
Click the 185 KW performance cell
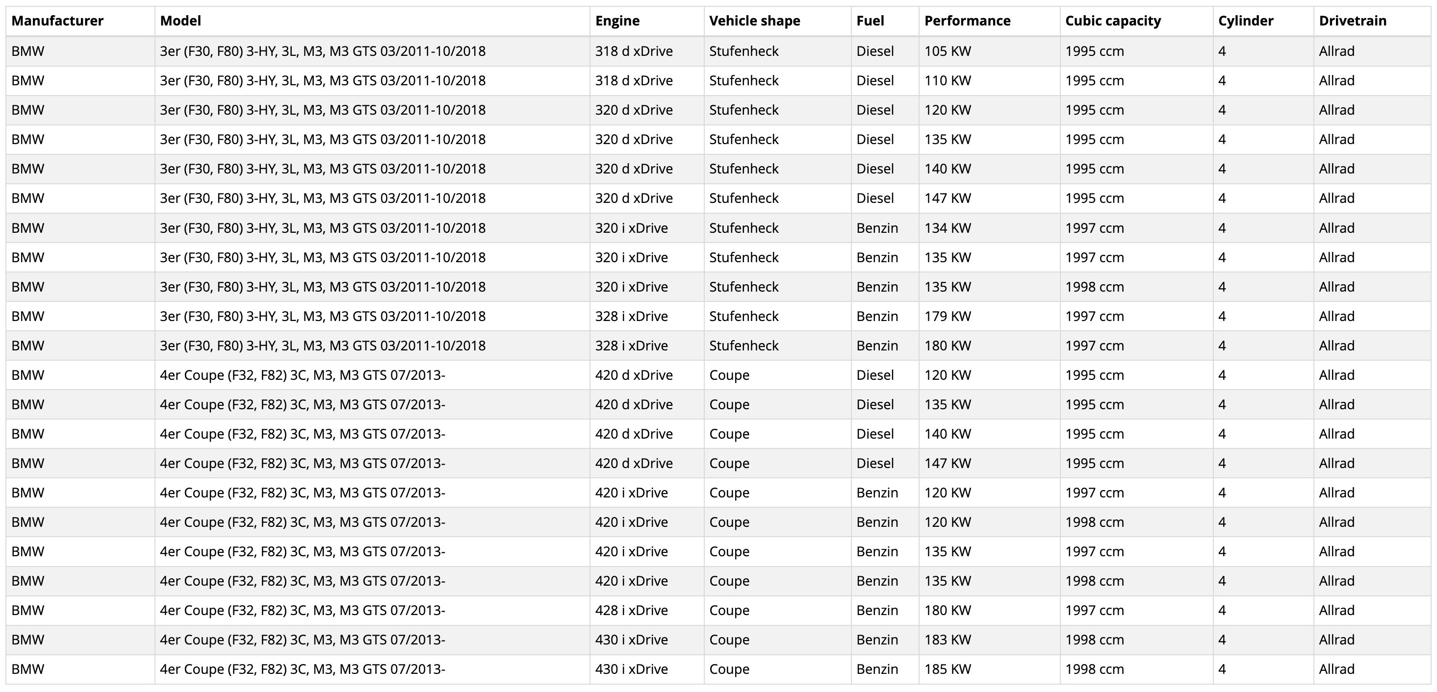[947, 669]
